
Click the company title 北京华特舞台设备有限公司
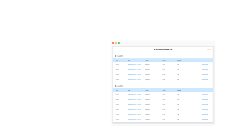163,50
